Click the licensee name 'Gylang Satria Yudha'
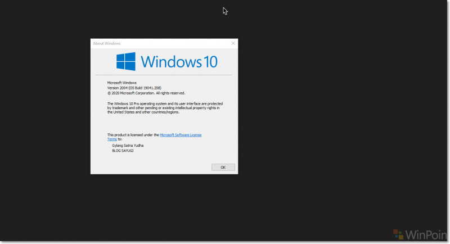Image resolution: width=450 pixels, height=244 pixels. (x=128, y=146)
